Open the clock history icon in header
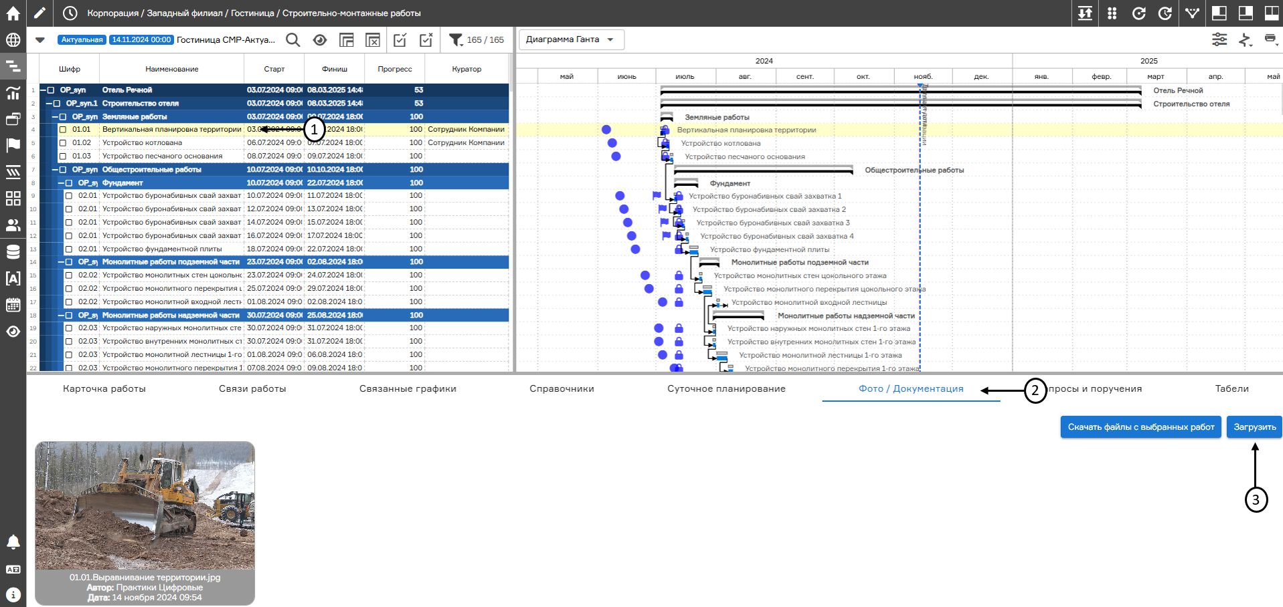 point(70,13)
